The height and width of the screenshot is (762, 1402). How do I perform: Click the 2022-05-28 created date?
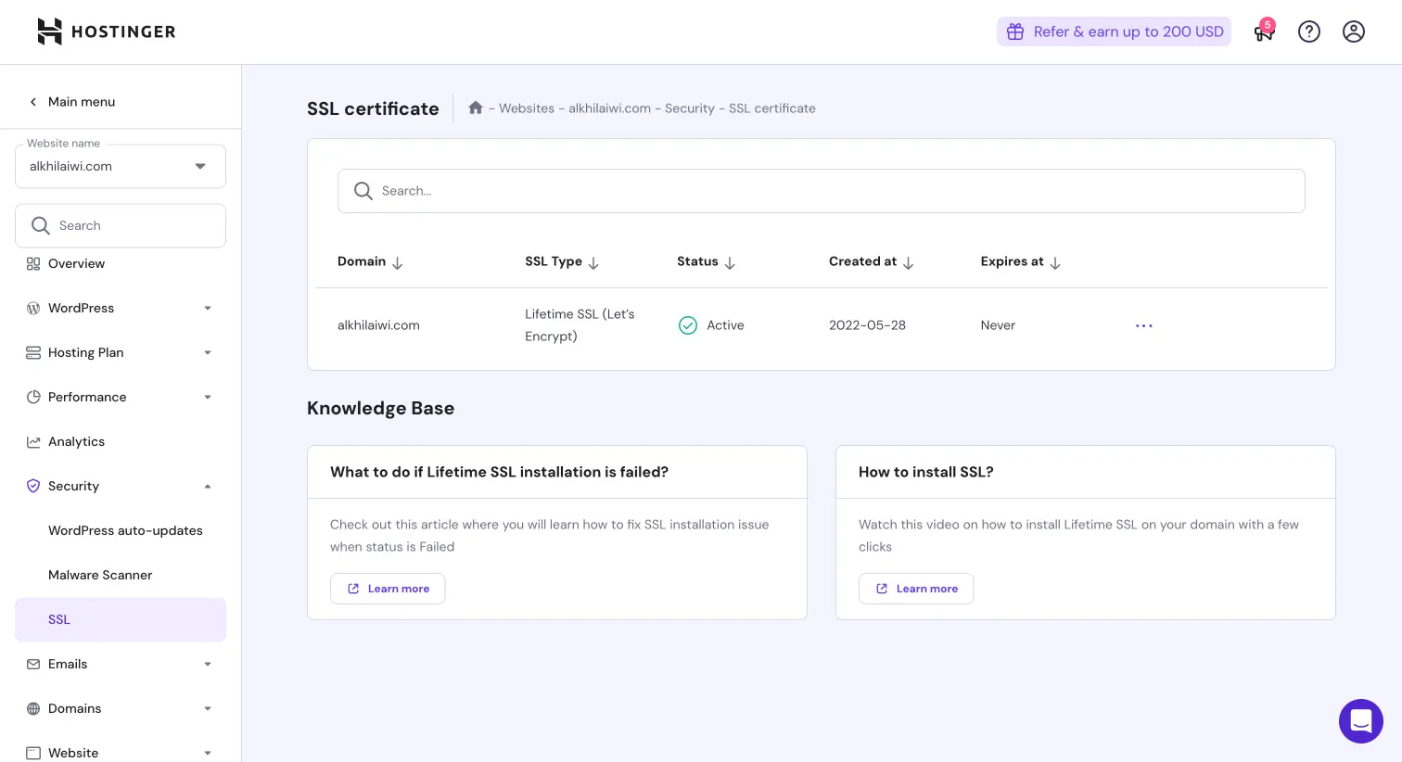click(867, 325)
